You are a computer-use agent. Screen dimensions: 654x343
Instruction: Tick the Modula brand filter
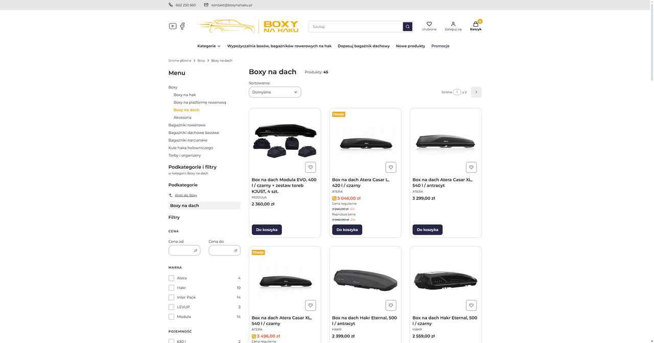tap(171, 317)
